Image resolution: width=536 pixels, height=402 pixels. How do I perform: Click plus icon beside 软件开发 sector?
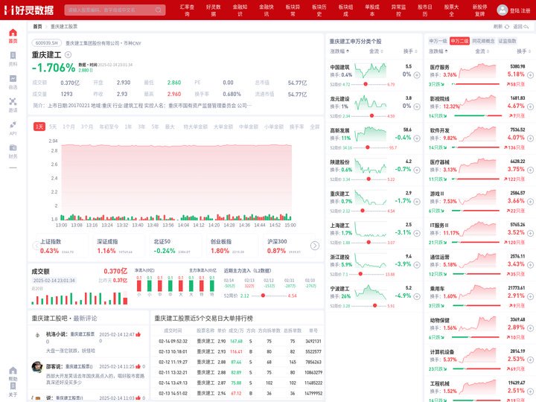point(530,138)
